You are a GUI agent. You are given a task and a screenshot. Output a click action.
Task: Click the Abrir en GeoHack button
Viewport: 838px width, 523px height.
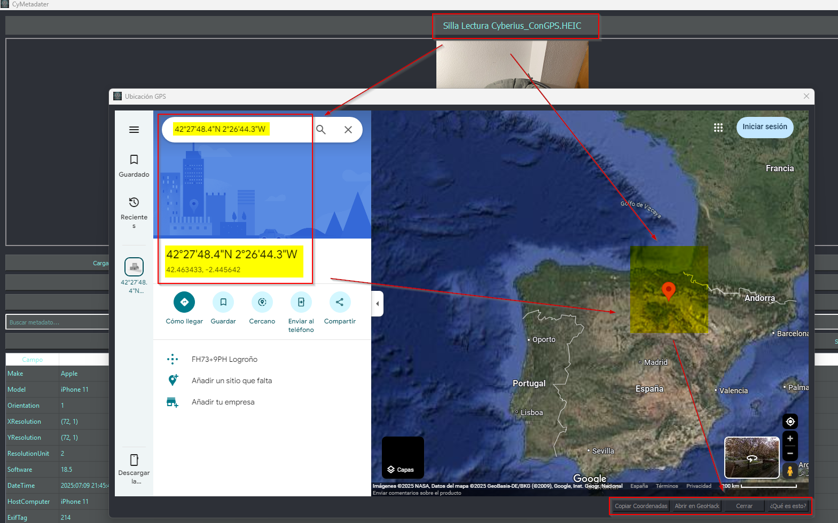pos(697,506)
